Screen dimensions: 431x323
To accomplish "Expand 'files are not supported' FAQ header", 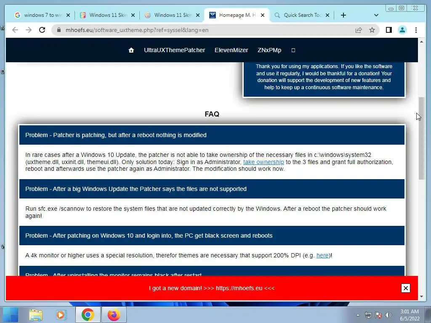I will [x=212, y=189].
